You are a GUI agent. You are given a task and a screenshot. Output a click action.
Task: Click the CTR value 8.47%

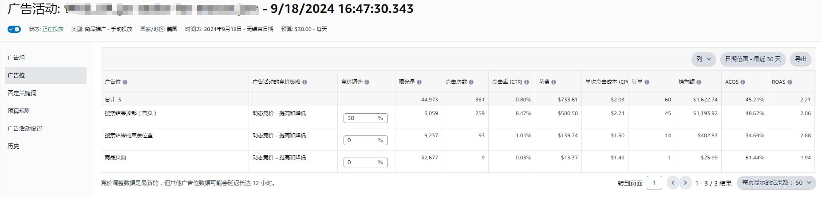coord(523,113)
